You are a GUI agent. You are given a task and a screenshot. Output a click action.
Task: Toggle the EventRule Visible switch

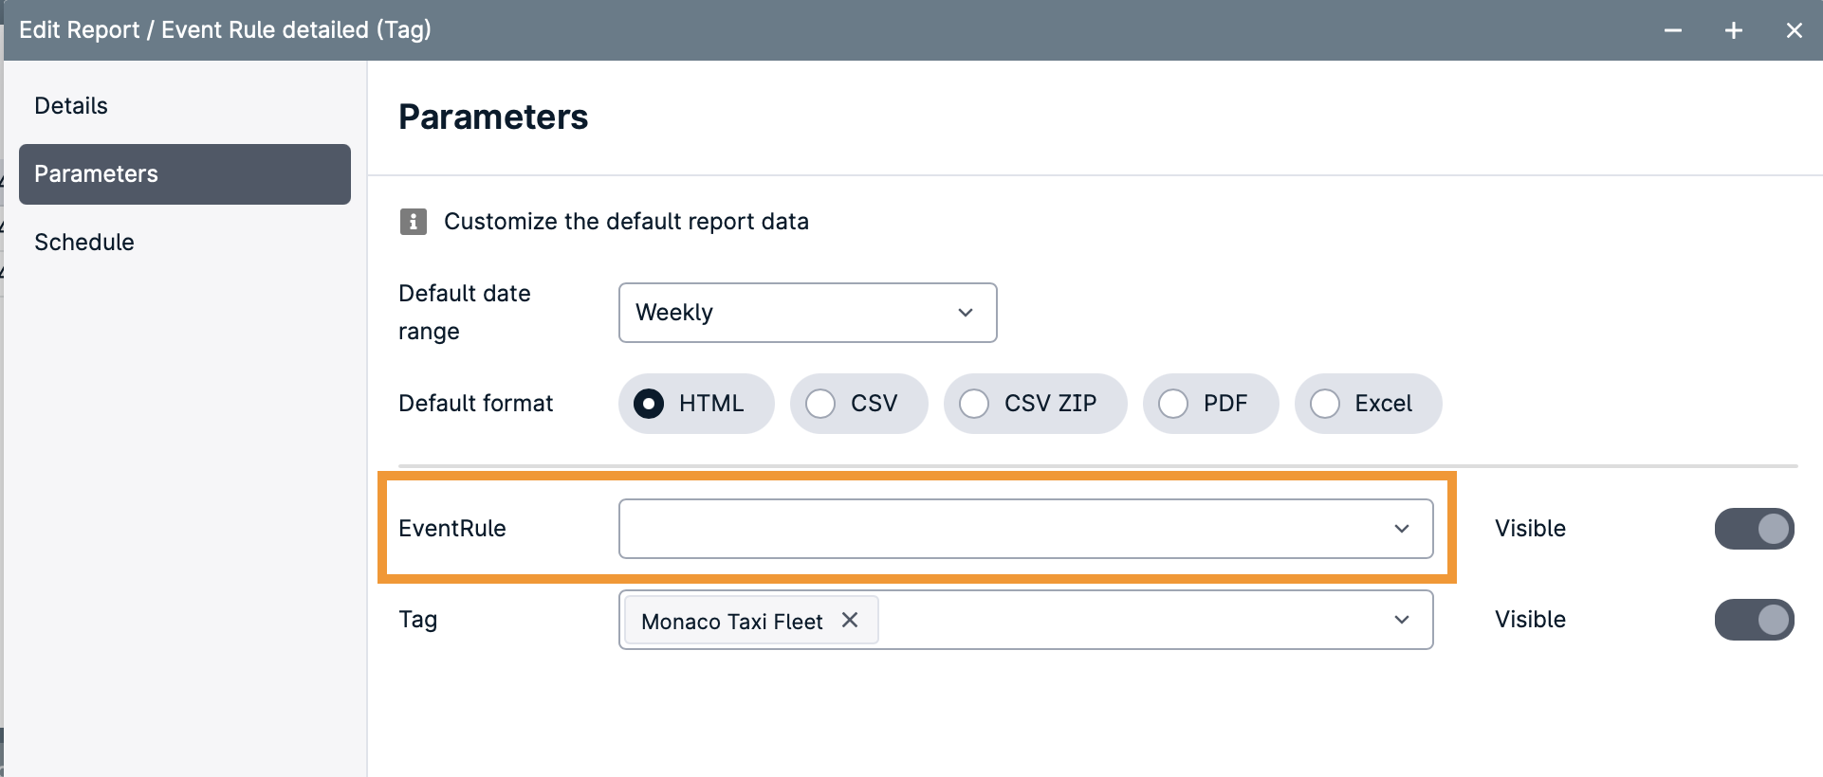coord(1754,529)
